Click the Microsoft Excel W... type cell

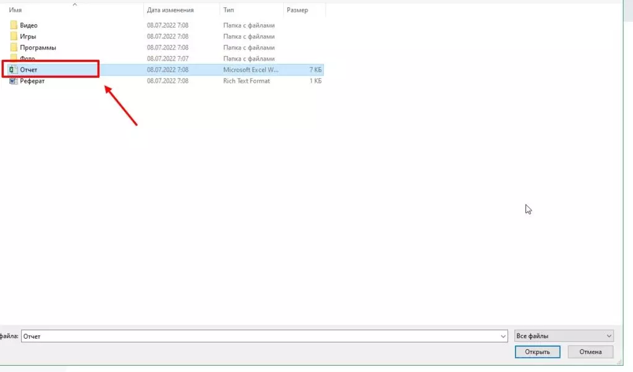click(x=251, y=69)
